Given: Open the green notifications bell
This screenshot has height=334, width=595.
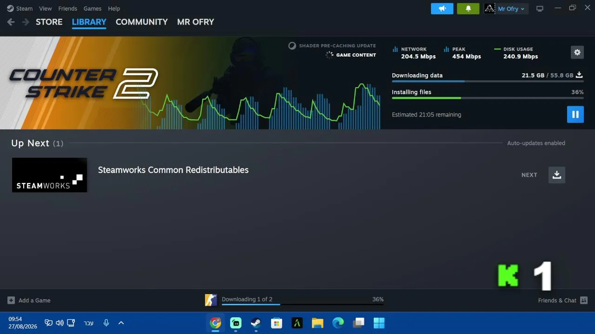Looking at the screenshot, I should click(x=468, y=8).
